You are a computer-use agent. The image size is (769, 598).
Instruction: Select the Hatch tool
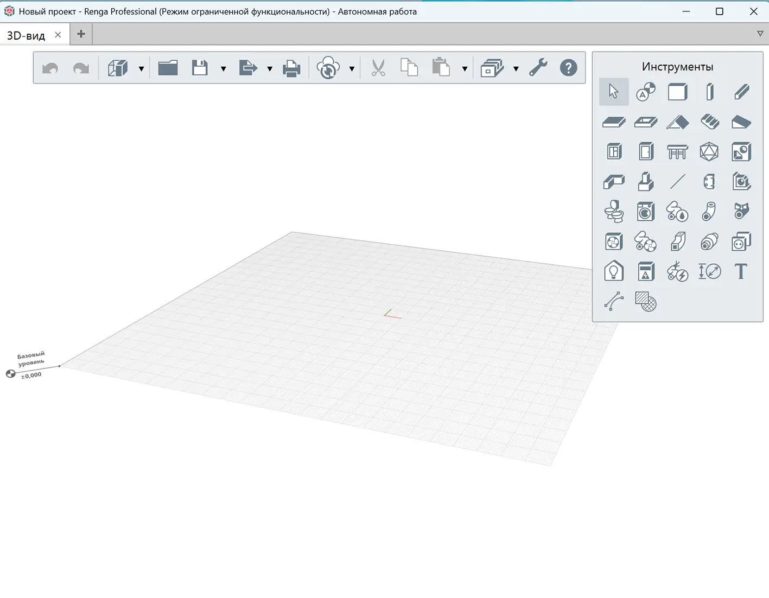click(646, 302)
